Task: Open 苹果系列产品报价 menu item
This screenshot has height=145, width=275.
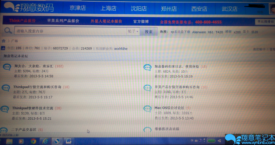Action: tap(63, 21)
